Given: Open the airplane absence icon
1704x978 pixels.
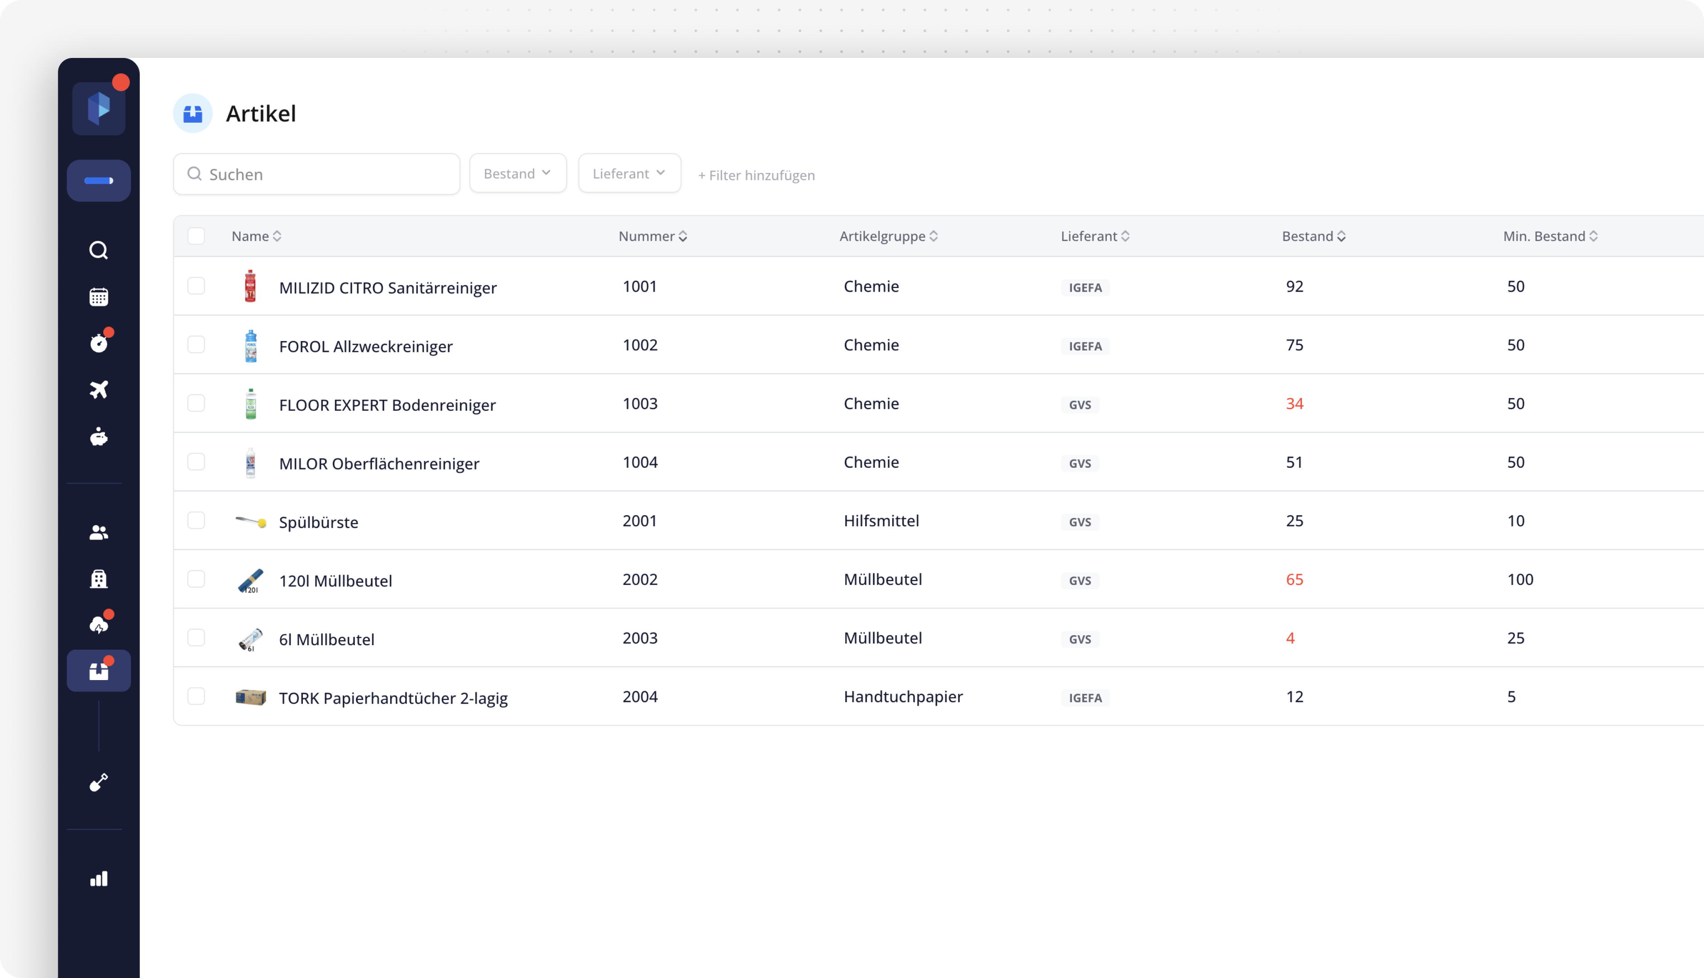Looking at the screenshot, I should tap(99, 389).
